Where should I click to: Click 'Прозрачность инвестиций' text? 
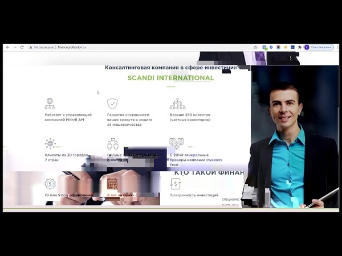pos(194,195)
